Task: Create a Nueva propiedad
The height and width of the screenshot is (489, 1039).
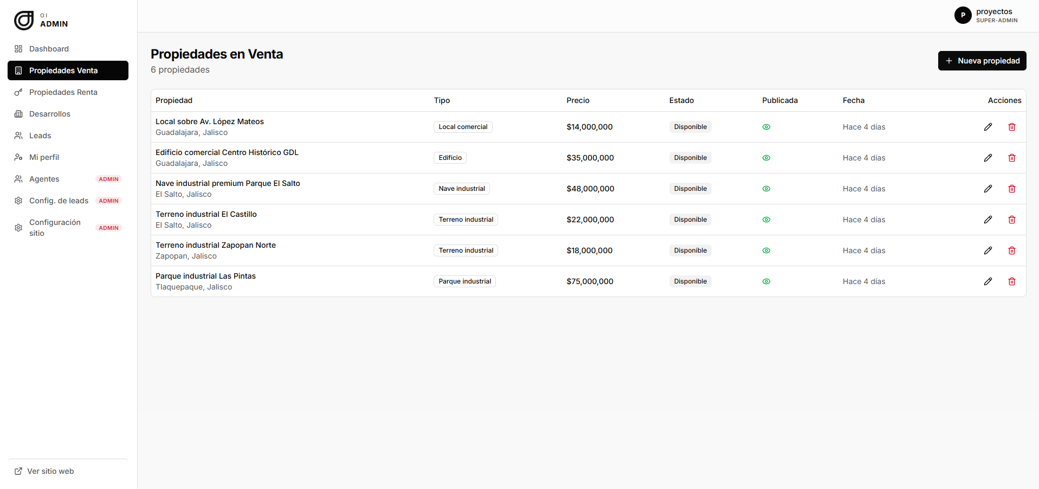Action: [982, 61]
